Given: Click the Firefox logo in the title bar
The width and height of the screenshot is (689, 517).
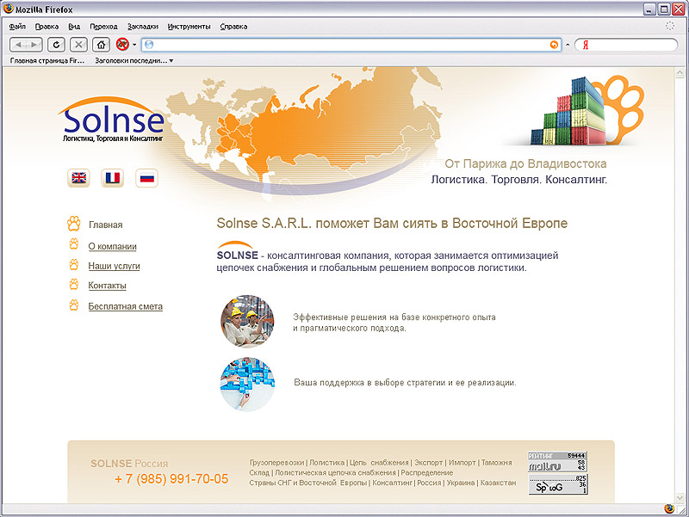Looking at the screenshot, I should click(x=8, y=9).
